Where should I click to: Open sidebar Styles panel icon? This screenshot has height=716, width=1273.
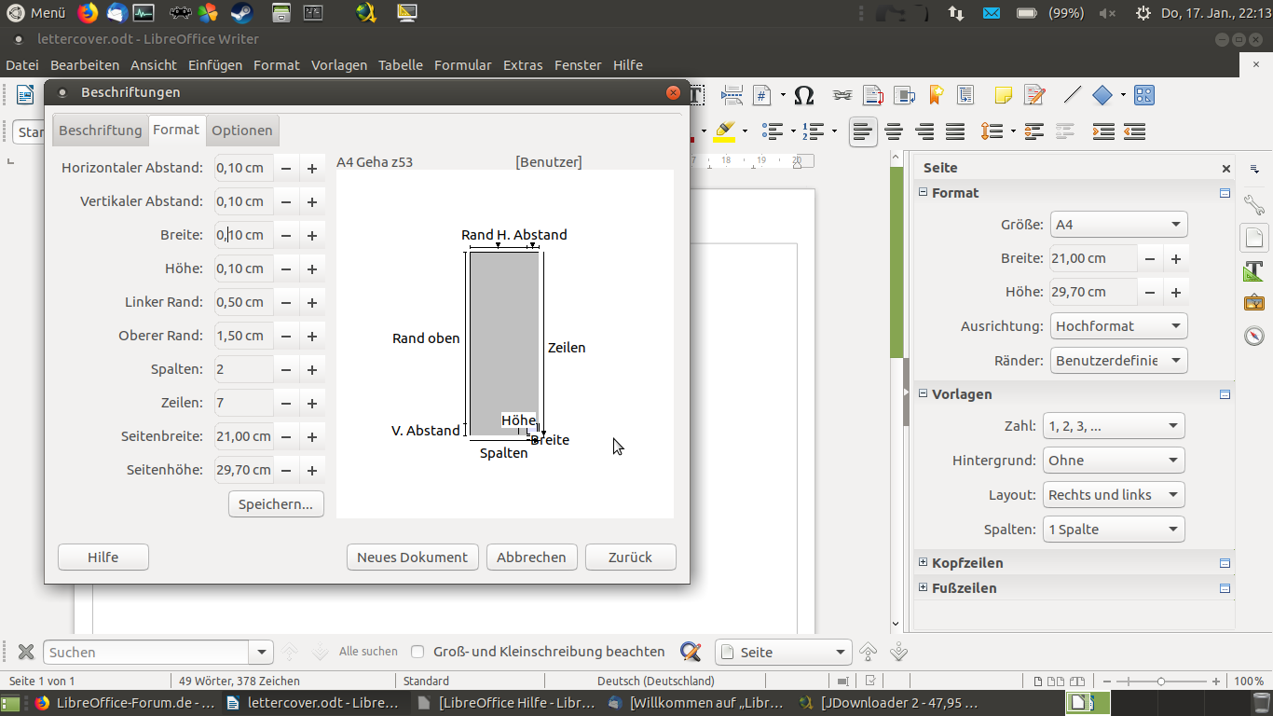[x=1254, y=271]
